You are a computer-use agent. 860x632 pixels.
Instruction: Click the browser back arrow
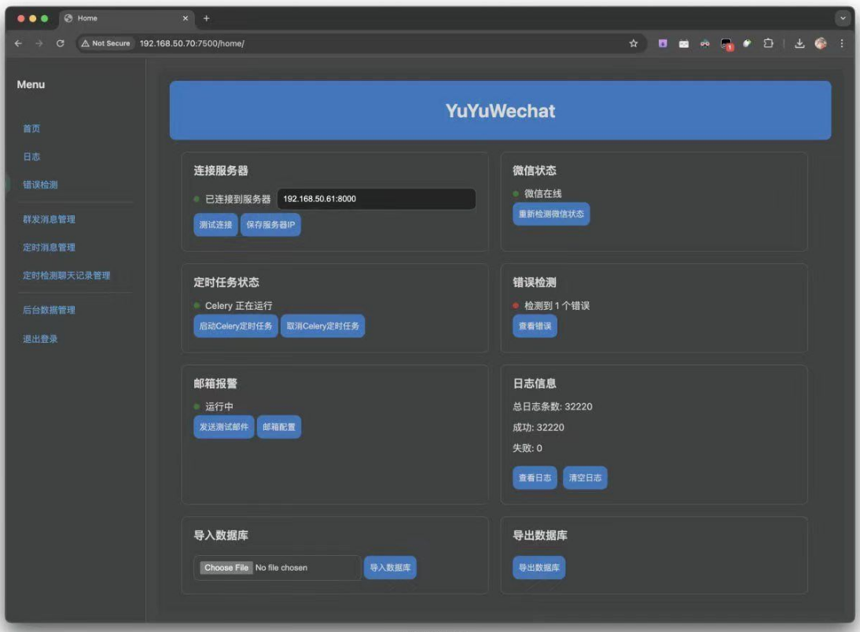(18, 43)
